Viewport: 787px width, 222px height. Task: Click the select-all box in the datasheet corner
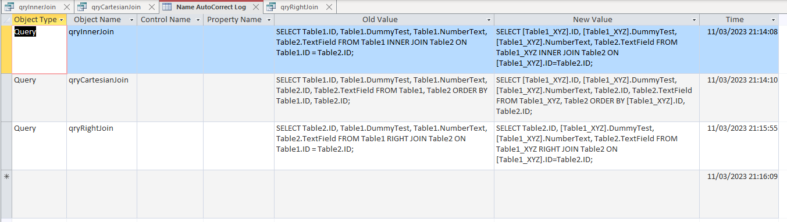[x=6, y=20]
